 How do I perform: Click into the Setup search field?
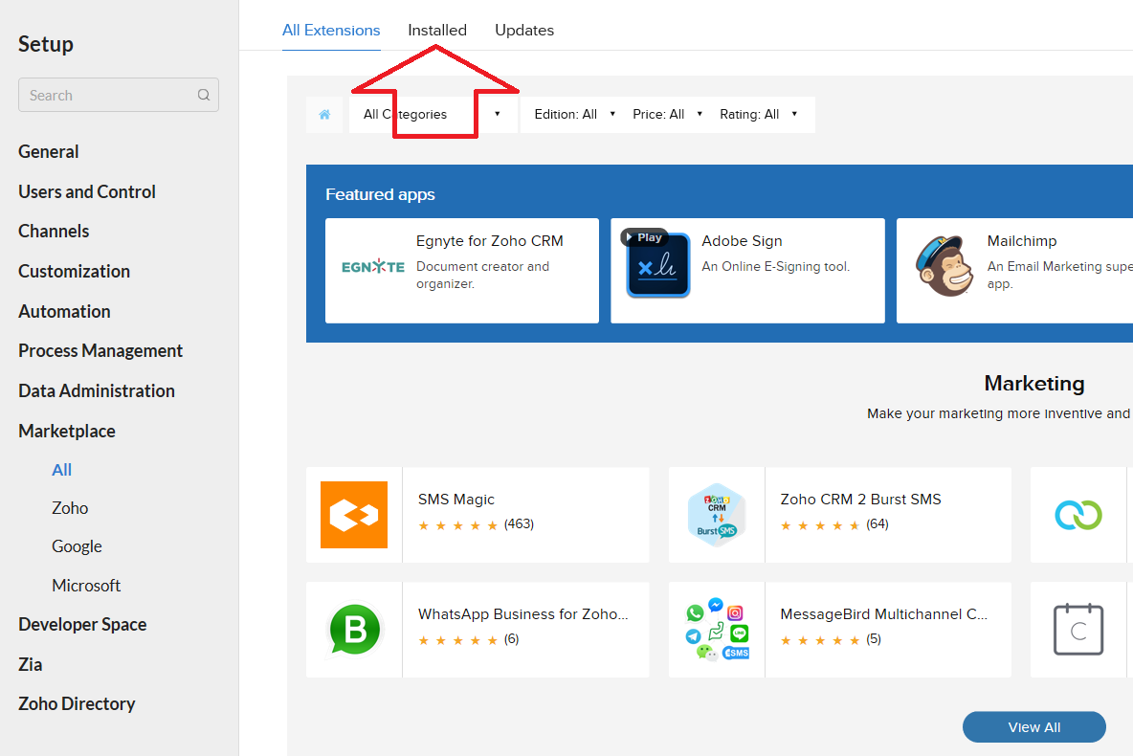pyautogui.click(x=119, y=95)
